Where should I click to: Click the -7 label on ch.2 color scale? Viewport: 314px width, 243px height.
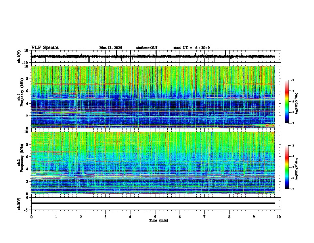[292, 189]
